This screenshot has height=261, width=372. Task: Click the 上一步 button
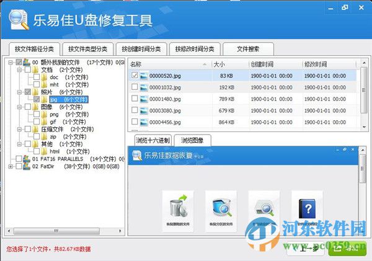pyautogui.click(x=306, y=249)
